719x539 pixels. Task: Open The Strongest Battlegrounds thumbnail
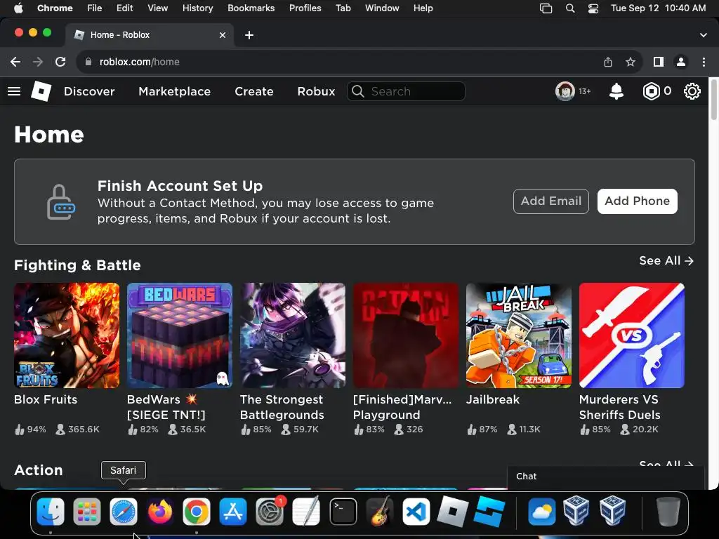tap(293, 335)
